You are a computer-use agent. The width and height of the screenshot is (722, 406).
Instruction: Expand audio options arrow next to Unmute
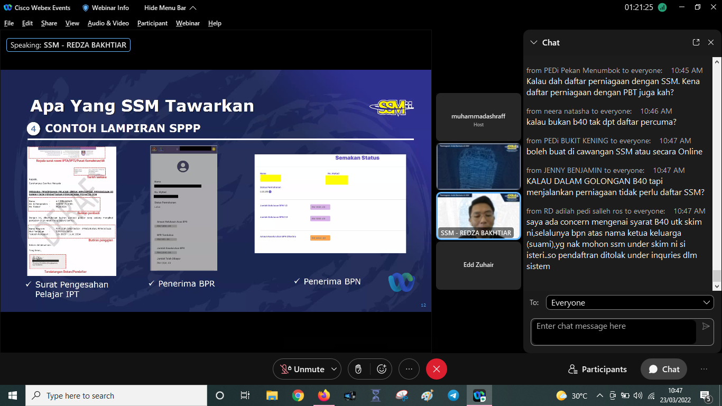click(x=334, y=369)
